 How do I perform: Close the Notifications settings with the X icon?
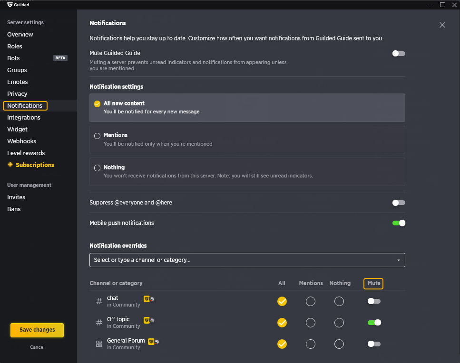pyautogui.click(x=442, y=25)
